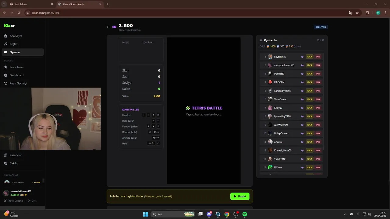Kick player Kremali_Pasta53
Viewport: 390px width, 219px height.
tap(310, 150)
